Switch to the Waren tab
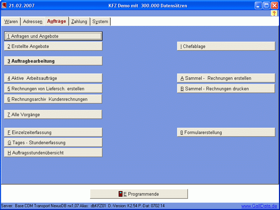The width and height of the screenshot is (280, 210). (x=11, y=22)
